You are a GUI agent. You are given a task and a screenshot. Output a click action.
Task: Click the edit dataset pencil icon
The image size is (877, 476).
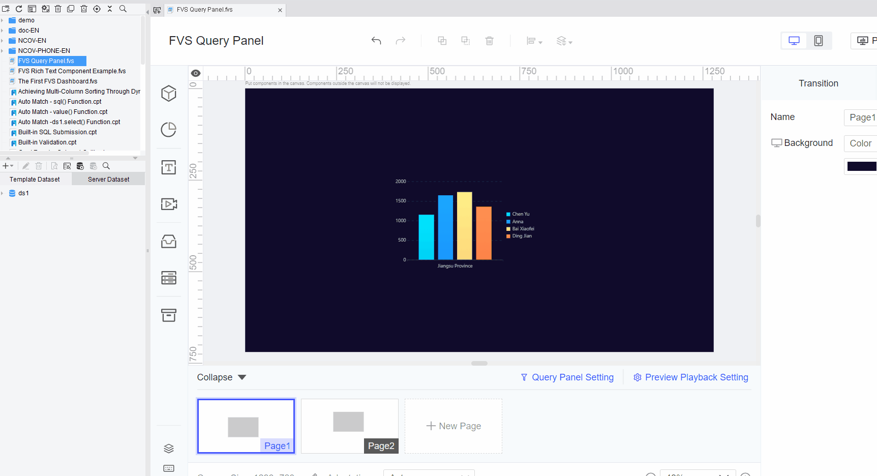click(x=25, y=166)
